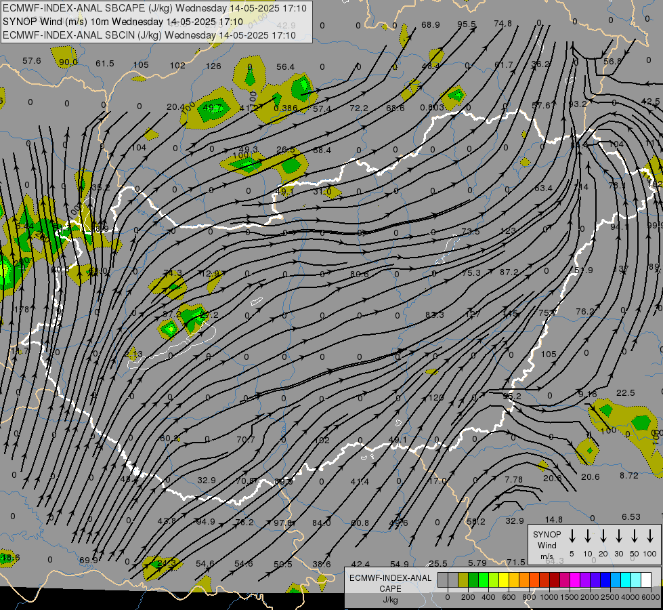Click the 60.2 value on the map
The image size is (663, 610).
pos(169,438)
